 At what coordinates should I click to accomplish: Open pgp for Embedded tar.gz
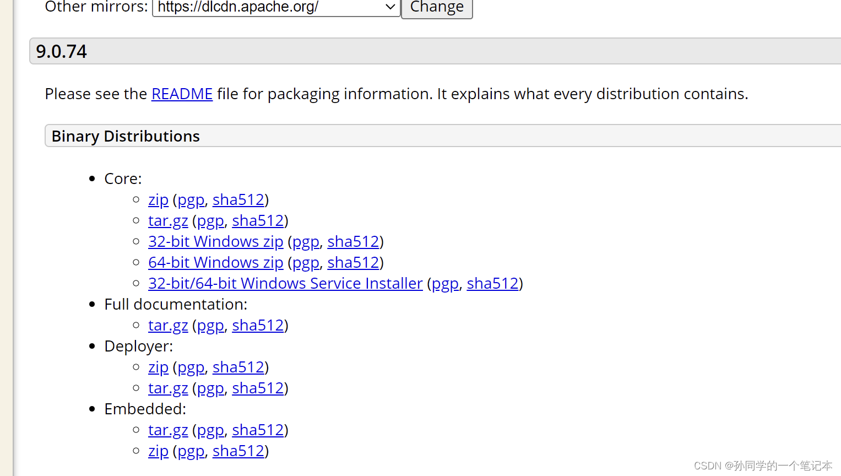click(x=210, y=430)
